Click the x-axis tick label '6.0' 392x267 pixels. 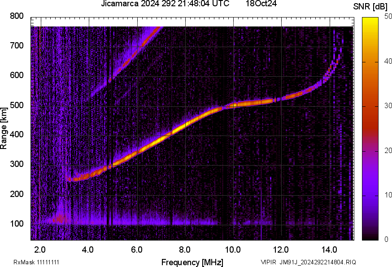[136, 249]
